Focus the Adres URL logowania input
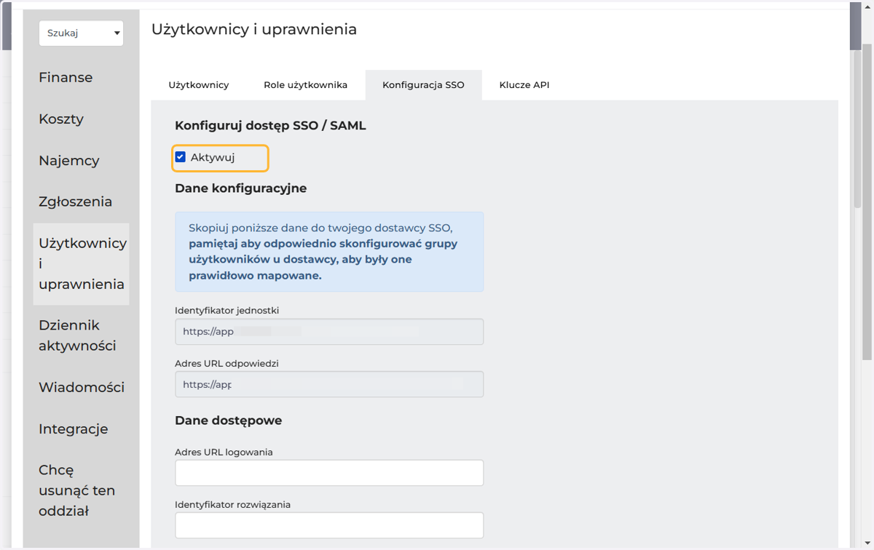The height and width of the screenshot is (550, 874). tap(329, 473)
